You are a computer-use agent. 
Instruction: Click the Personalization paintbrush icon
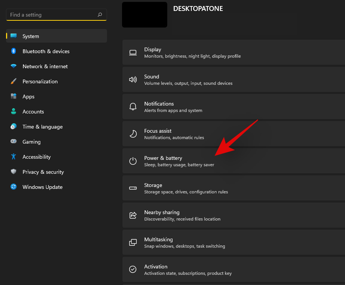[x=14, y=81]
